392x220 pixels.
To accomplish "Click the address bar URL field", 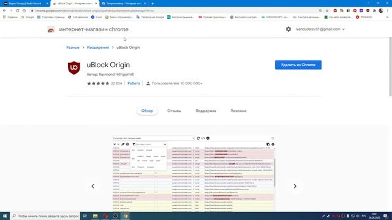I will (175, 11).
